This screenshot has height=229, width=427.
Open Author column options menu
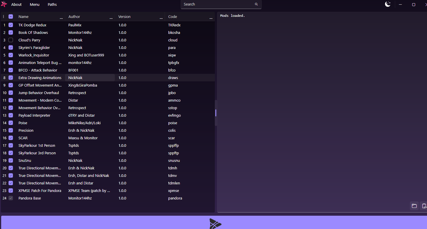coord(111,19)
